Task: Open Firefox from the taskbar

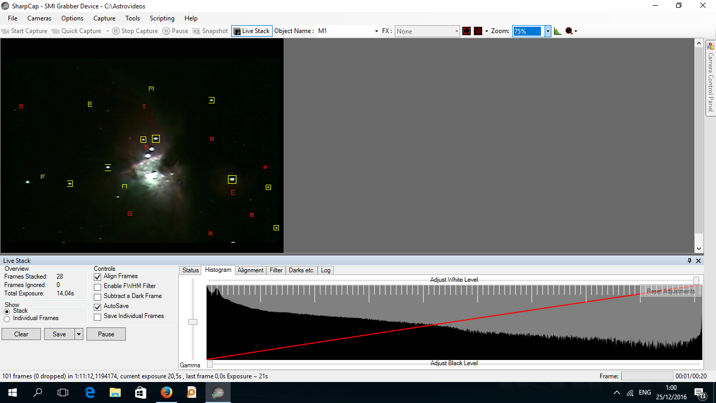Action: pyautogui.click(x=167, y=393)
